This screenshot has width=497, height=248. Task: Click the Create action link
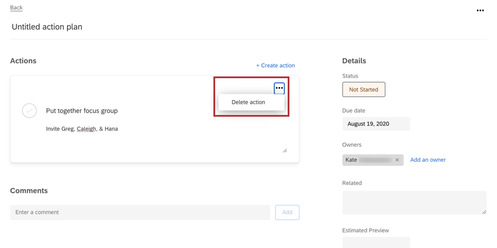click(x=275, y=65)
